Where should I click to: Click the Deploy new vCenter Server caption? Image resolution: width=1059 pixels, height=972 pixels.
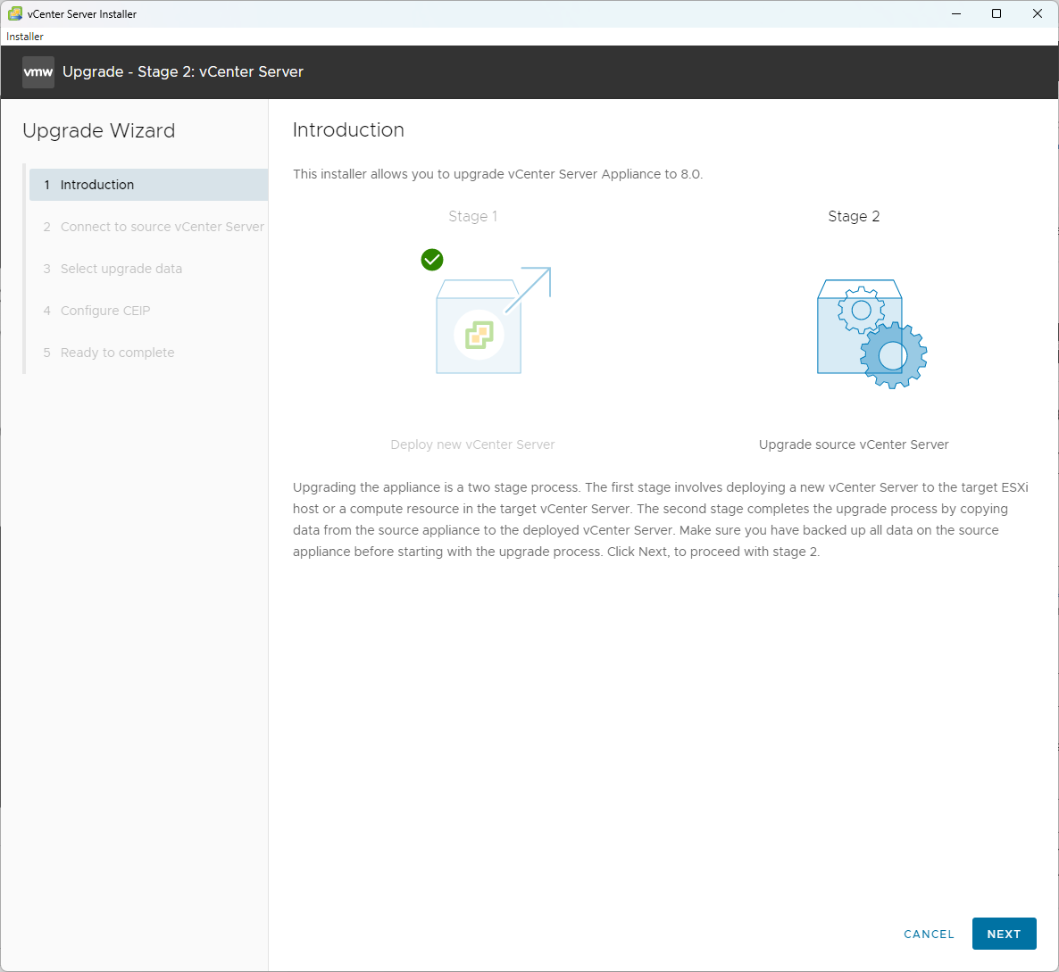472,444
